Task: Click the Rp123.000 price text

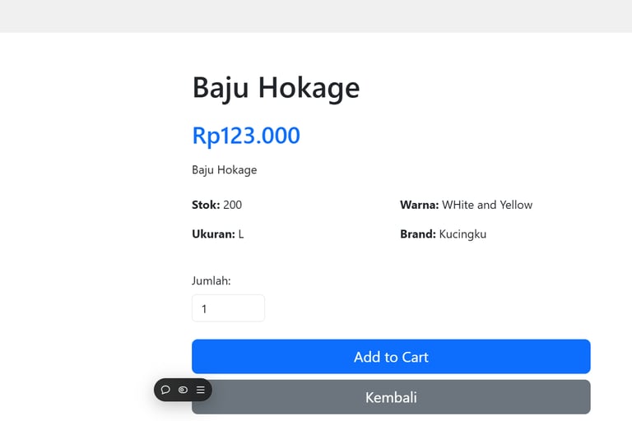Action: [246, 136]
